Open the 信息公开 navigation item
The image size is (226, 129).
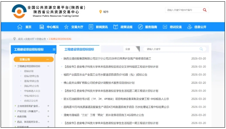[x=200, y=27]
